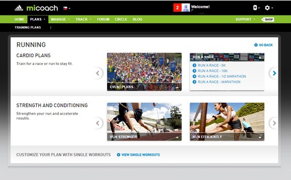Go to the FORUM page
The width and height of the screenshot is (291, 180).
103,19
